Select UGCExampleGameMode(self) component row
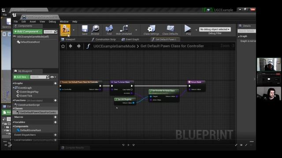 [33, 37]
